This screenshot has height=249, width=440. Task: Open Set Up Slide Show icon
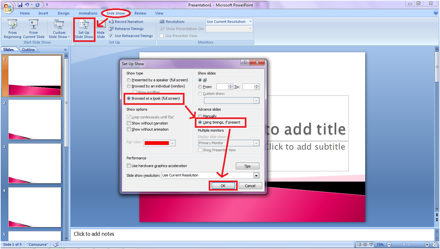[x=84, y=25]
